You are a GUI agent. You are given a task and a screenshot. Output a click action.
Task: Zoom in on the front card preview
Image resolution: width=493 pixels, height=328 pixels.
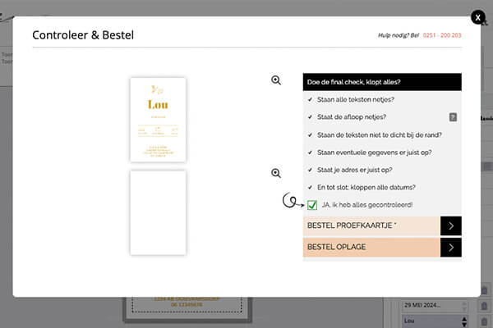[276, 80]
